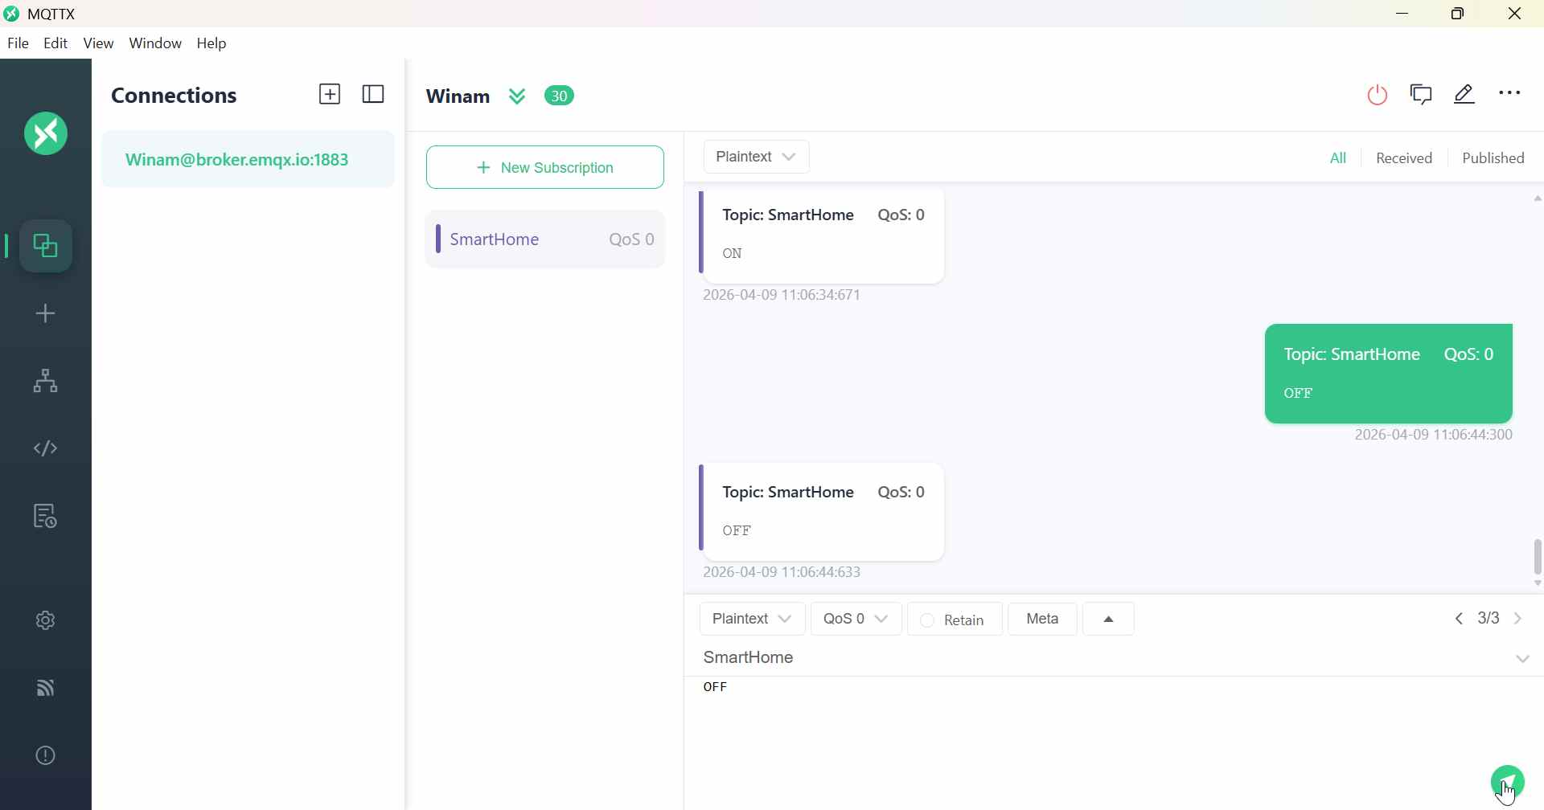The image size is (1544, 810).
Task: Open the Connections page icon in sidebar
Action: tap(46, 246)
